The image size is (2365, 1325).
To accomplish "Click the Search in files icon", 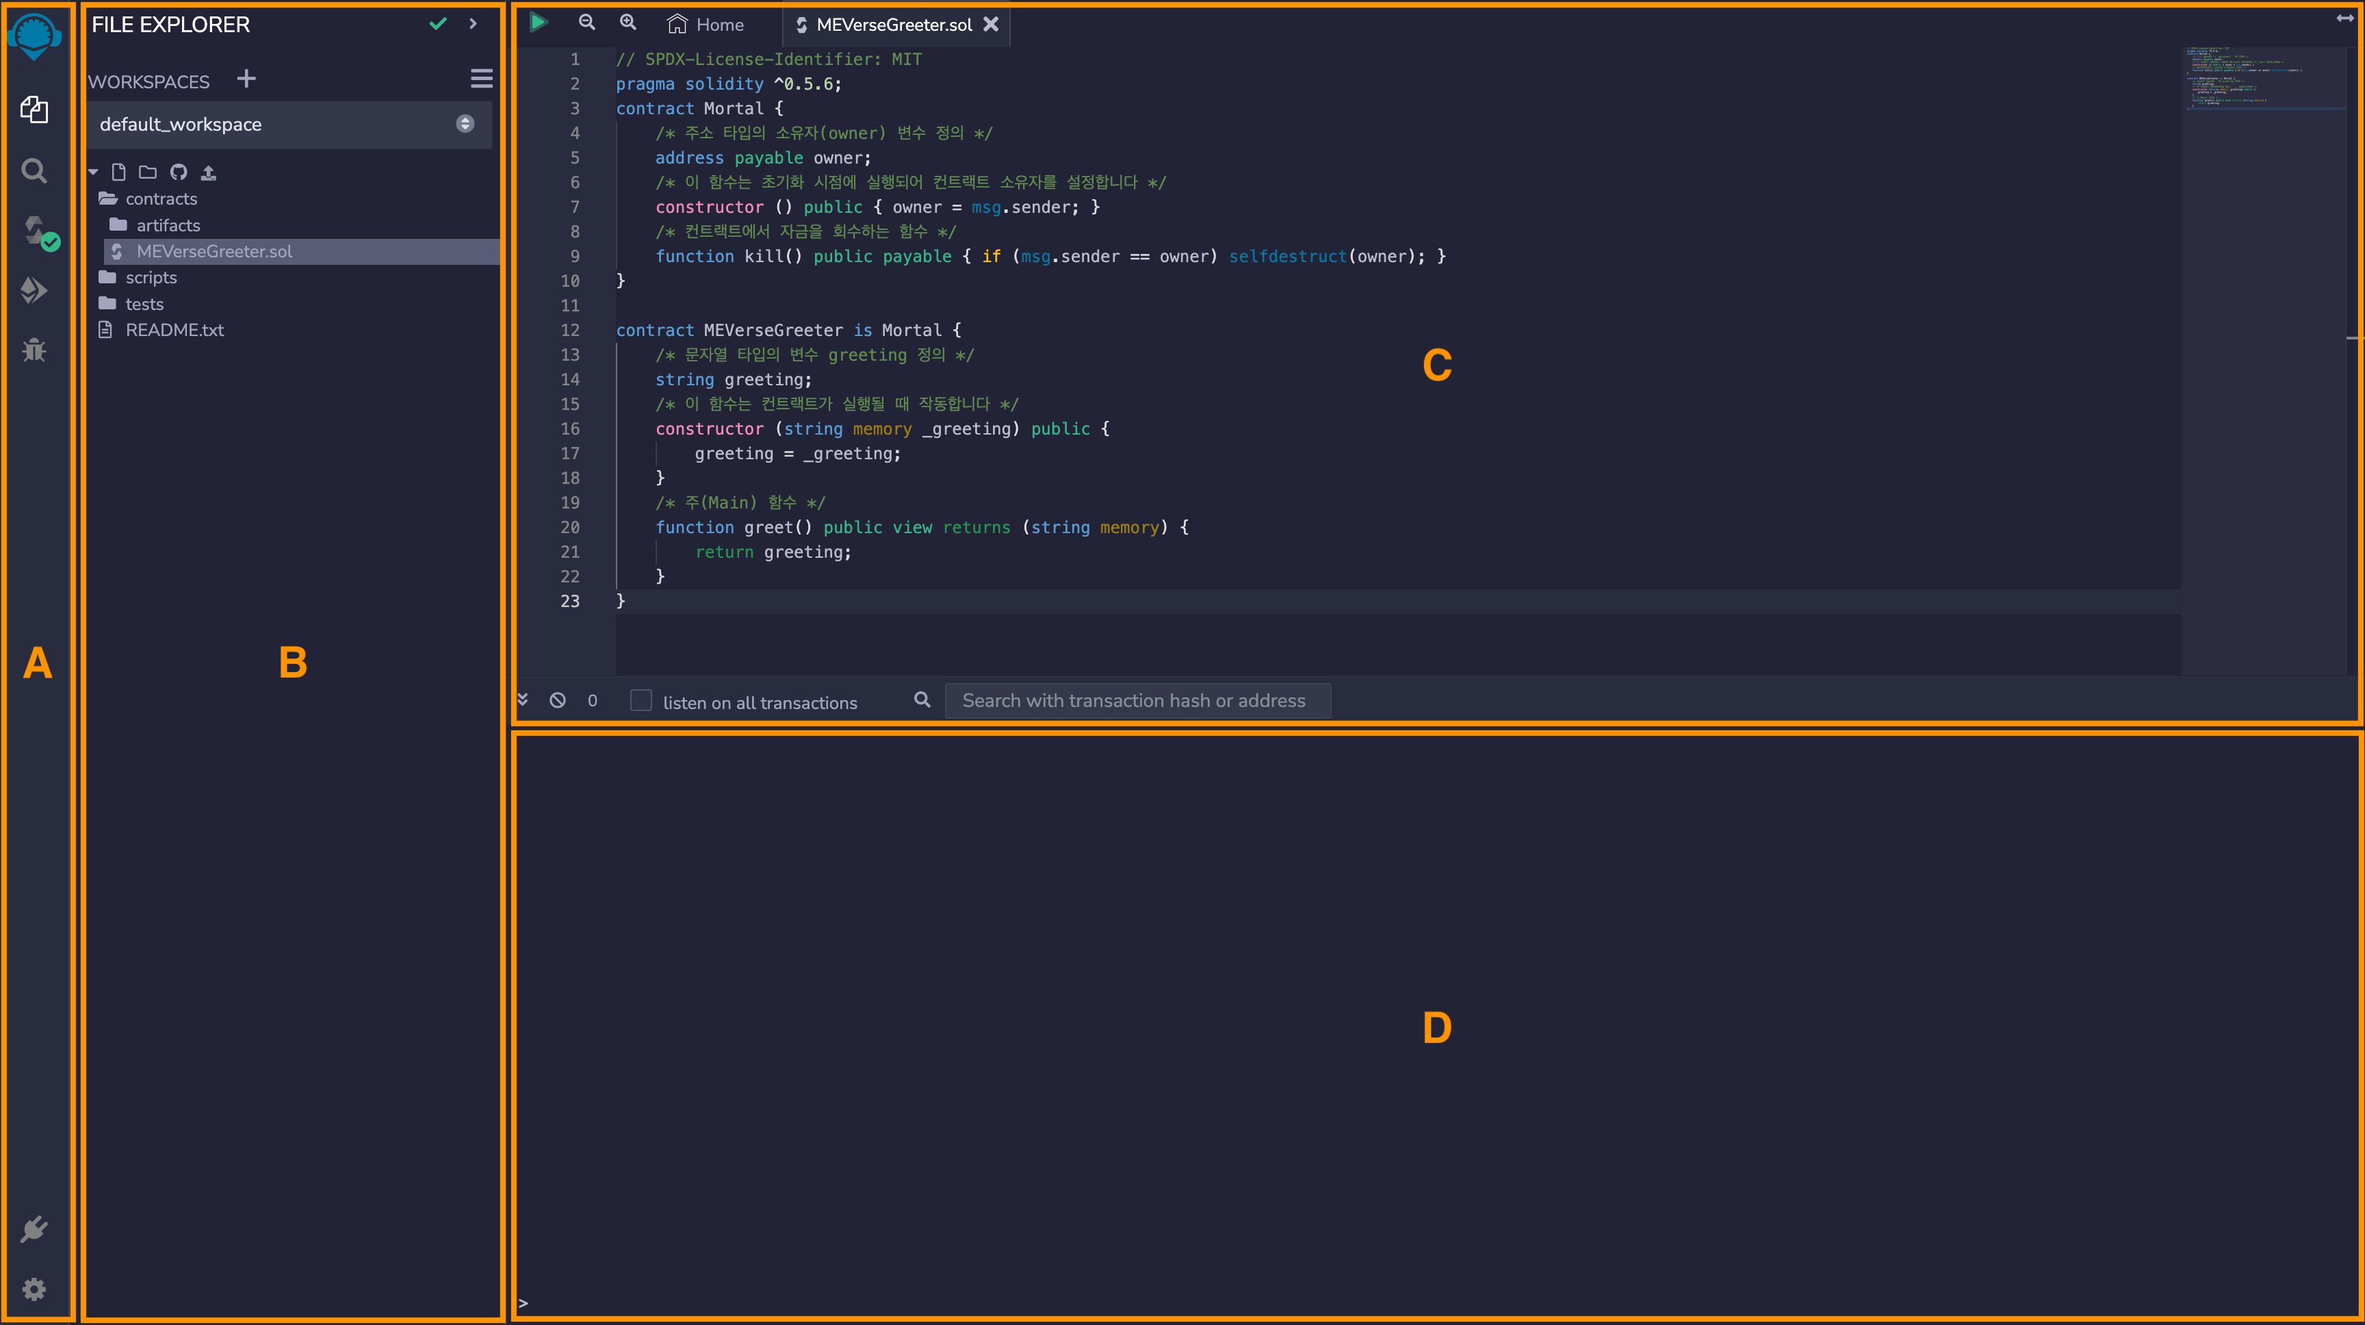I will click(34, 171).
